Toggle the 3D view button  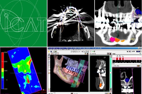point(49,54)
